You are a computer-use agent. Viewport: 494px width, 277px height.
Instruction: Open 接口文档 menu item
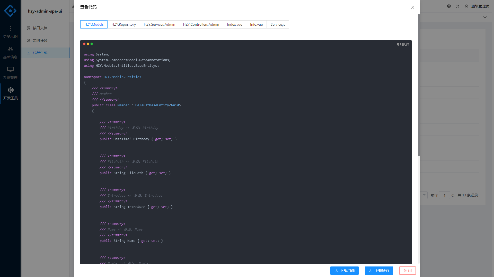pyautogui.click(x=40, y=28)
